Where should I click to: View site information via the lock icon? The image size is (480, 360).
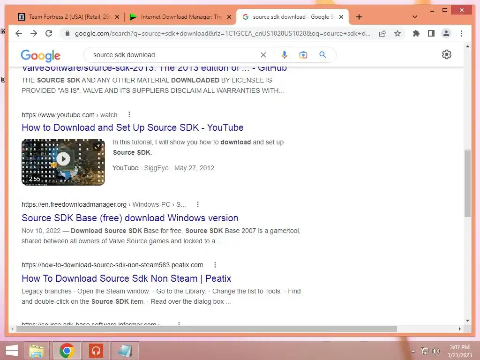tap(67, 33)
